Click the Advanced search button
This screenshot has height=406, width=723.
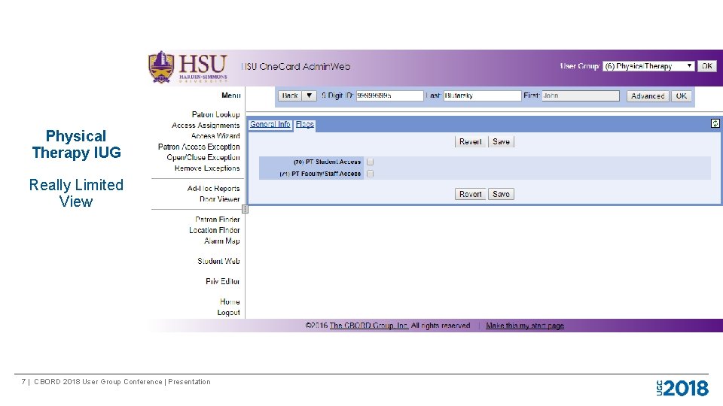coord(648,95)
